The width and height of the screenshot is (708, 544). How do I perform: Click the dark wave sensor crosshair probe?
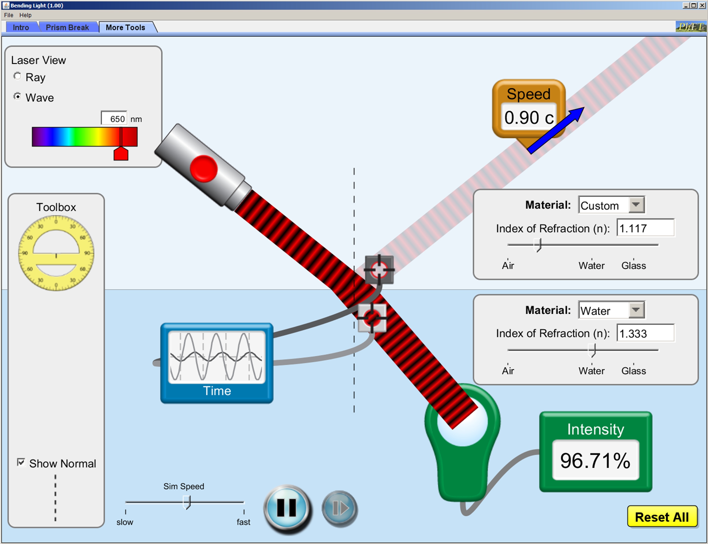tap(379, 269)
